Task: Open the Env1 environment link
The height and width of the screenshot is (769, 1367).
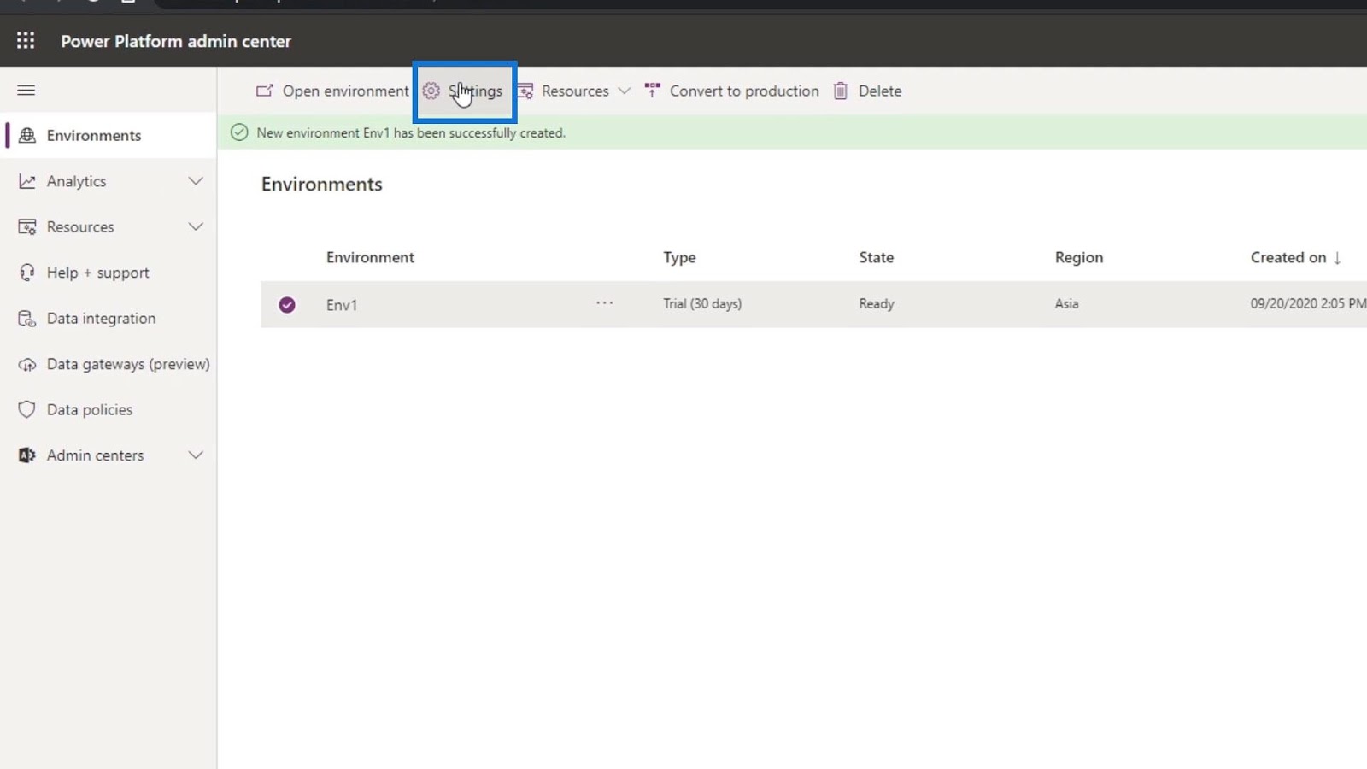Action: (x=342, y=305)
